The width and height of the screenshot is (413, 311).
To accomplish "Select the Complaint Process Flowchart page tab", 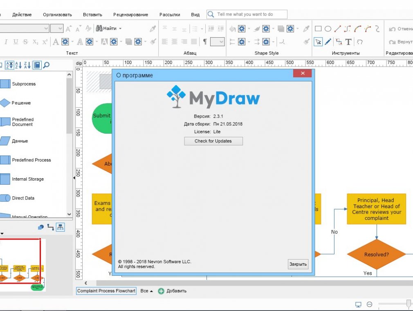I will [x=106, y=291].
